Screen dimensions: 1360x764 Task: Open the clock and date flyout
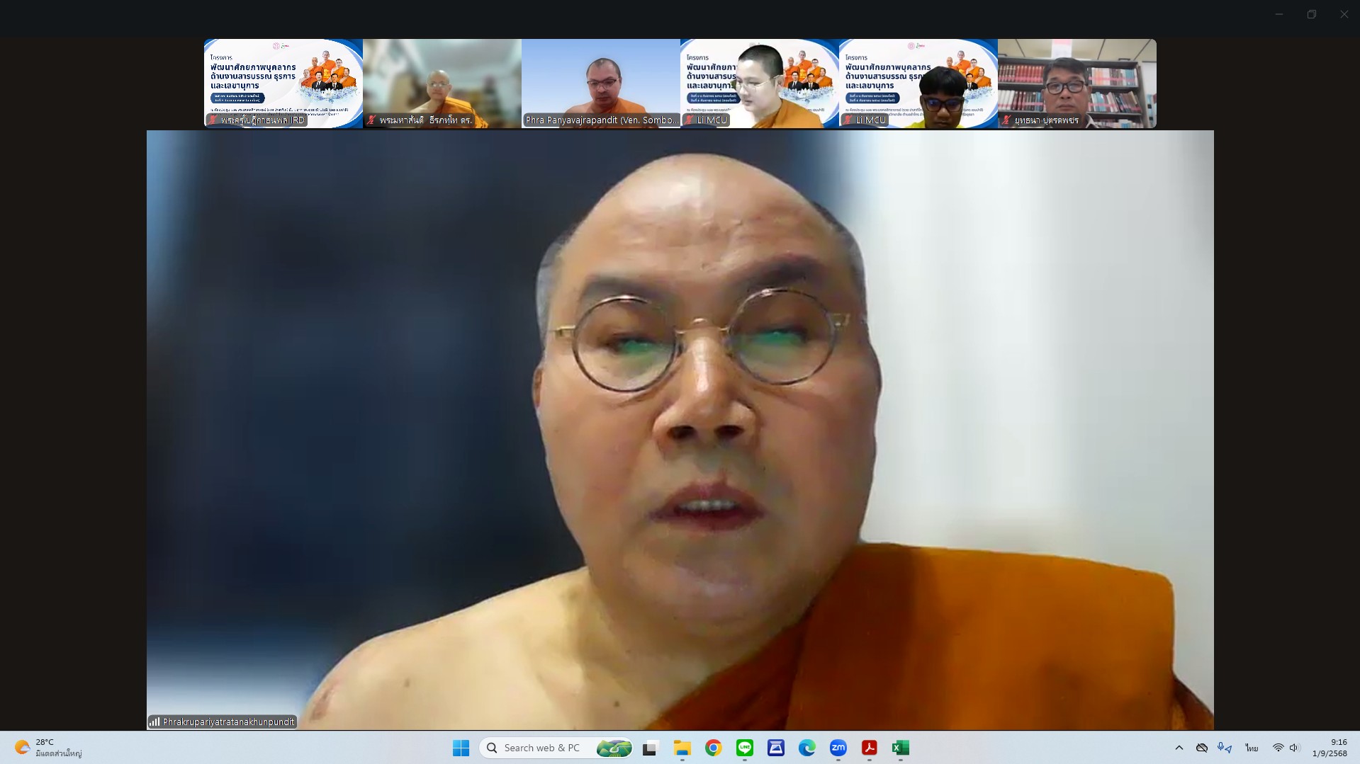click(x=1330, y=748)
